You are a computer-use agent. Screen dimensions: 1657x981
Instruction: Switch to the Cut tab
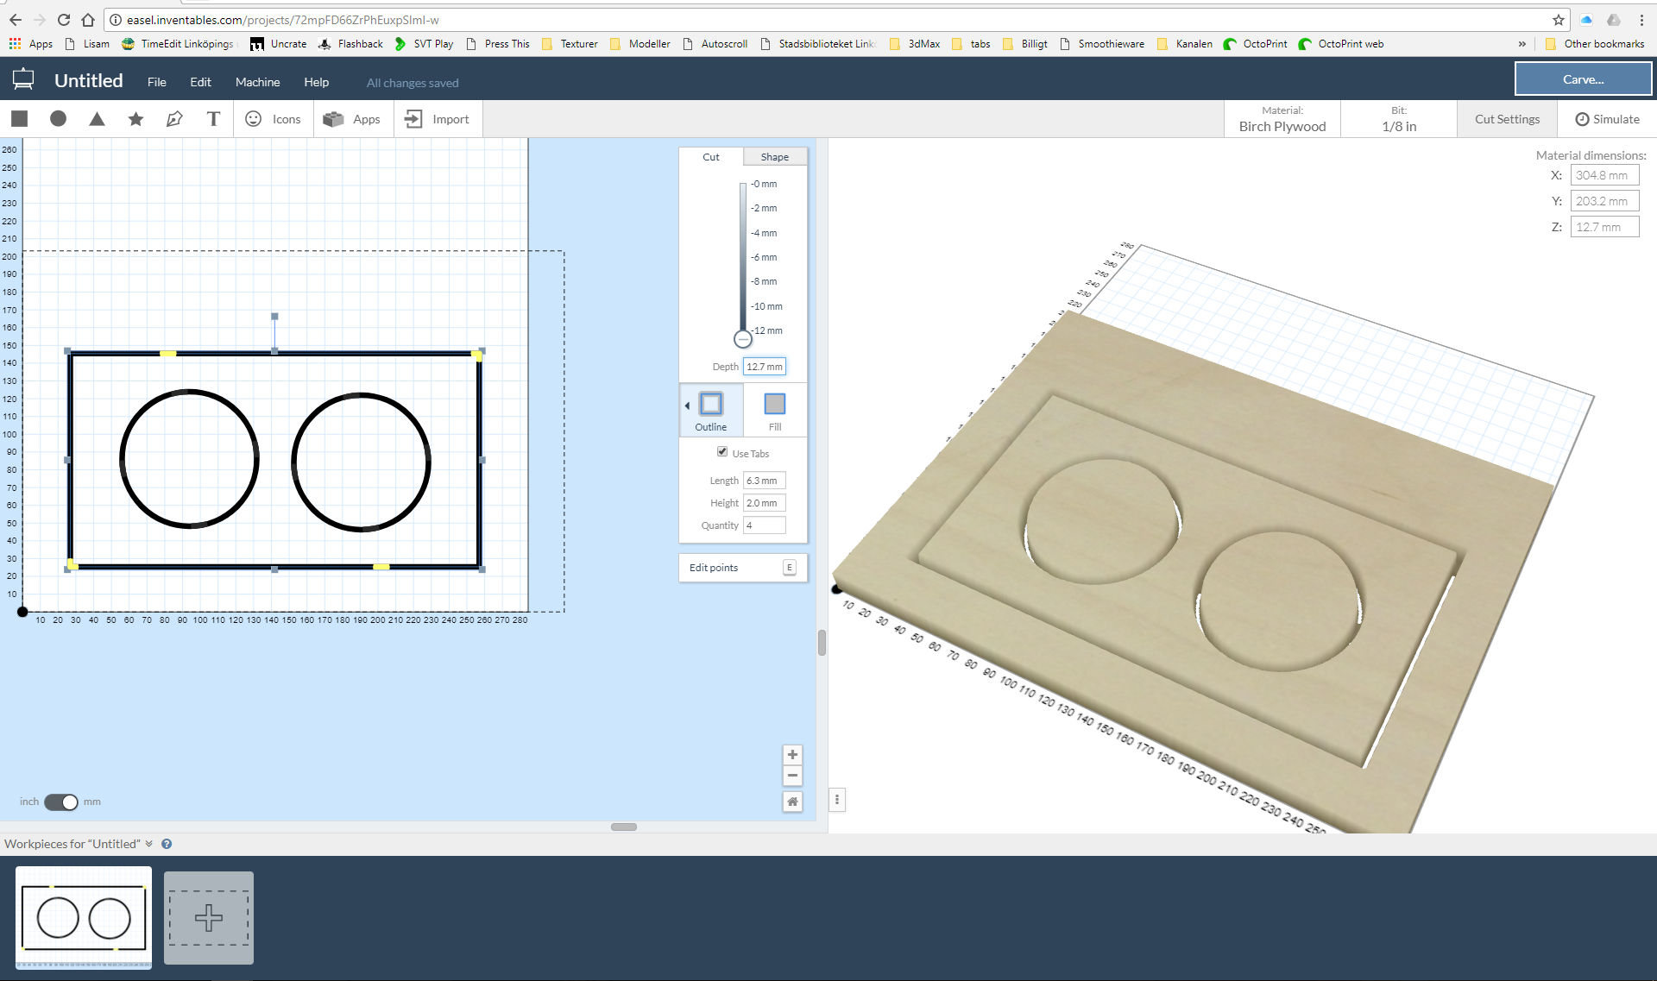710,156
